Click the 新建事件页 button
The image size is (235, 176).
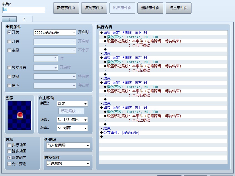66,8
